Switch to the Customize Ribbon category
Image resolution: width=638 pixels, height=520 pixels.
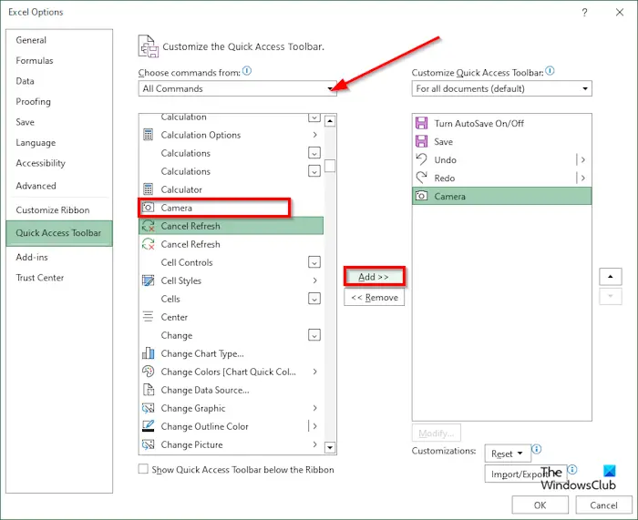coord(53,210)
